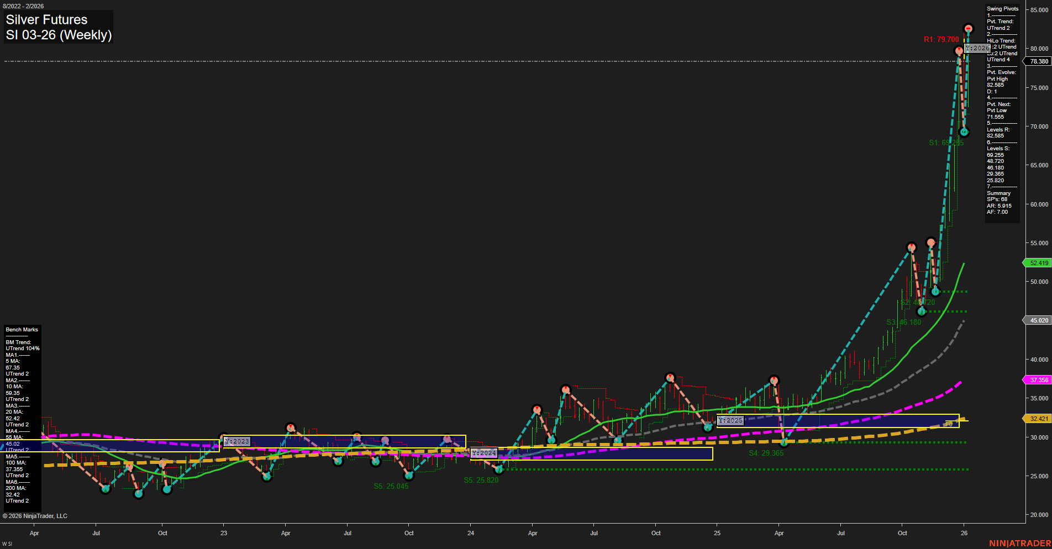Click the 26 label on the time axis
1052x549 pixels.
coord(965,533)
